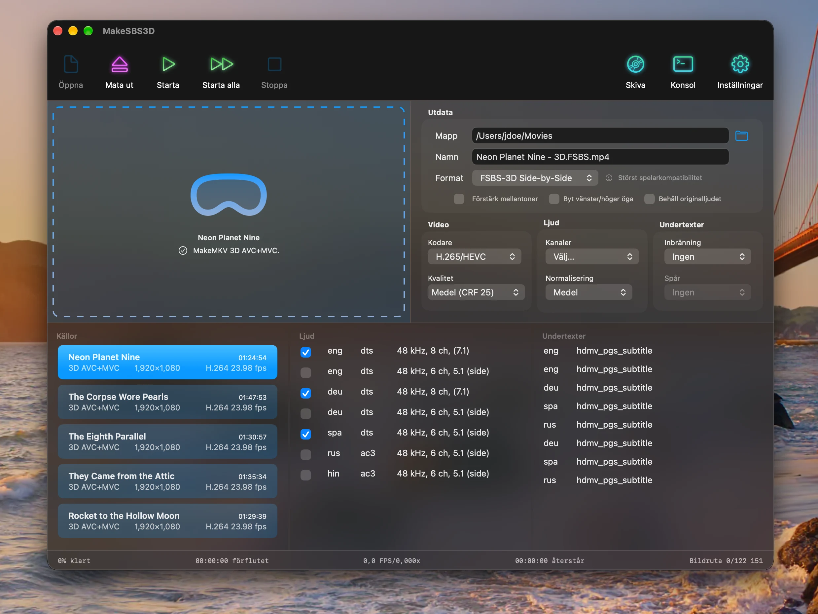Uncheck the spa dts audio track
The height and width of the screenshot is (614, 818).
click(306, 434)
